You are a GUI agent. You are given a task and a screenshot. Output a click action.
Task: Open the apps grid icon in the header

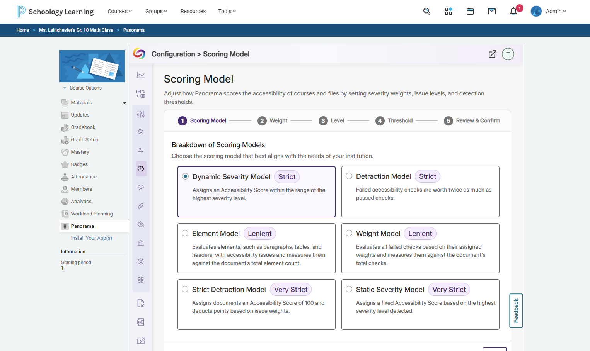[448, 11]
